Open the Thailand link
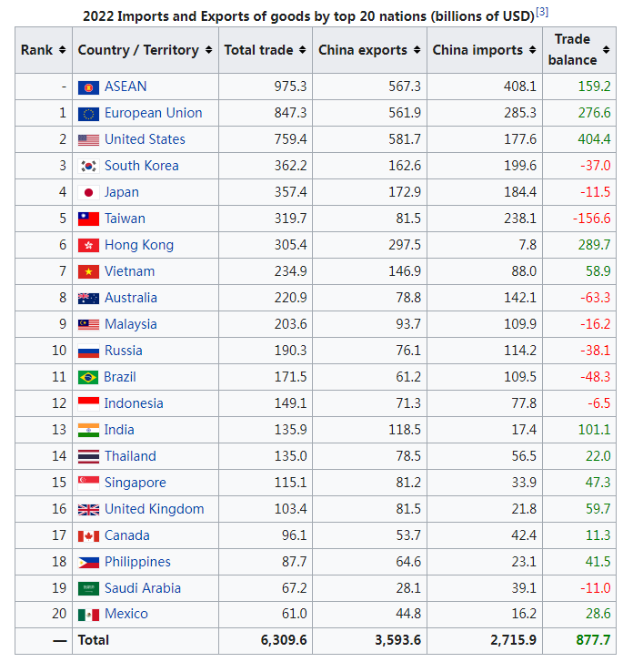 click(x=130, y=456)
